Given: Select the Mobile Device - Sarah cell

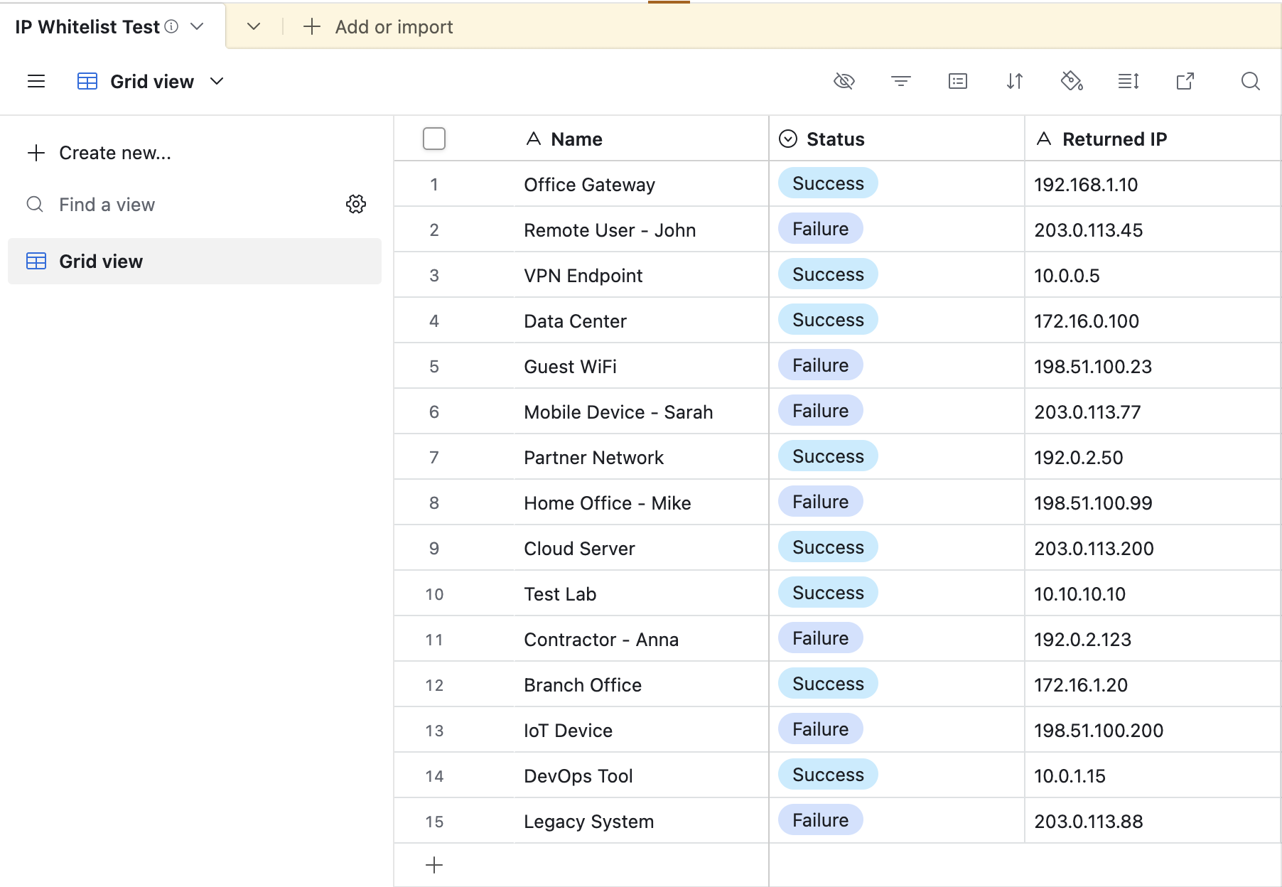Looking at the screenshot, I should pos(641,412).
